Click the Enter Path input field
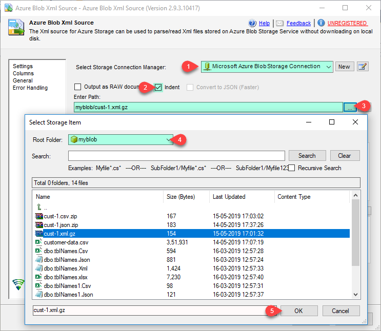 (208, 107)
